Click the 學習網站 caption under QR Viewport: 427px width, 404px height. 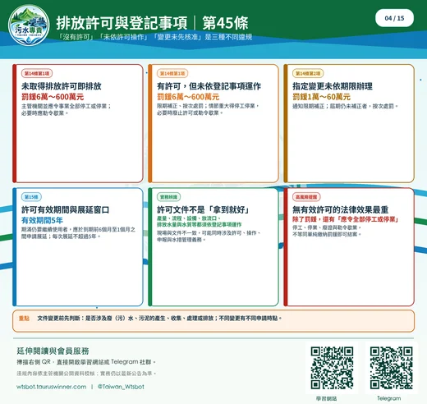326,398
